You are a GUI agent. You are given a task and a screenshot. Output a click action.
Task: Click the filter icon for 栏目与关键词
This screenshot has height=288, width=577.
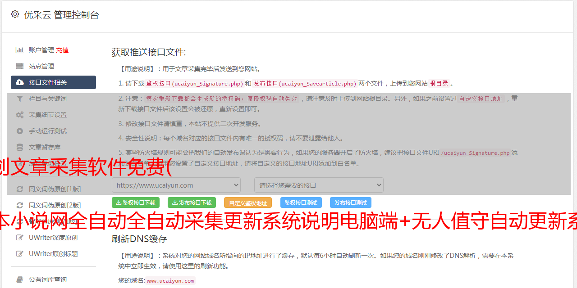tap(20, 99)
